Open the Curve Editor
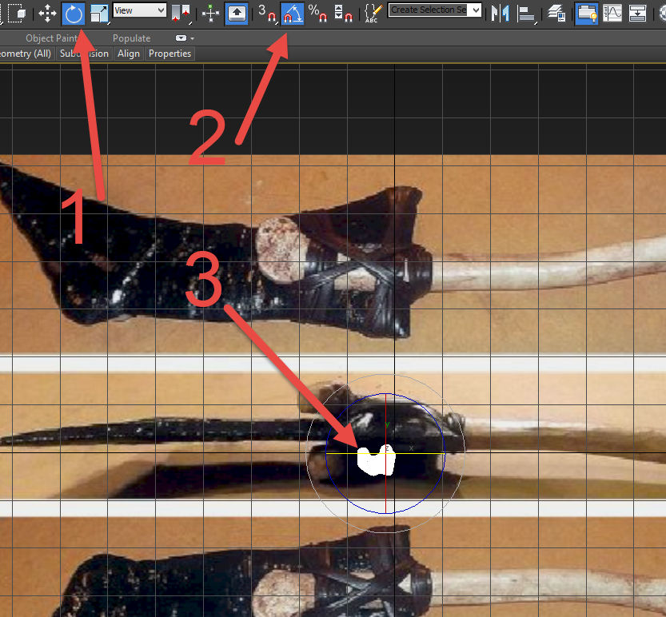 (x=614, y=14)
